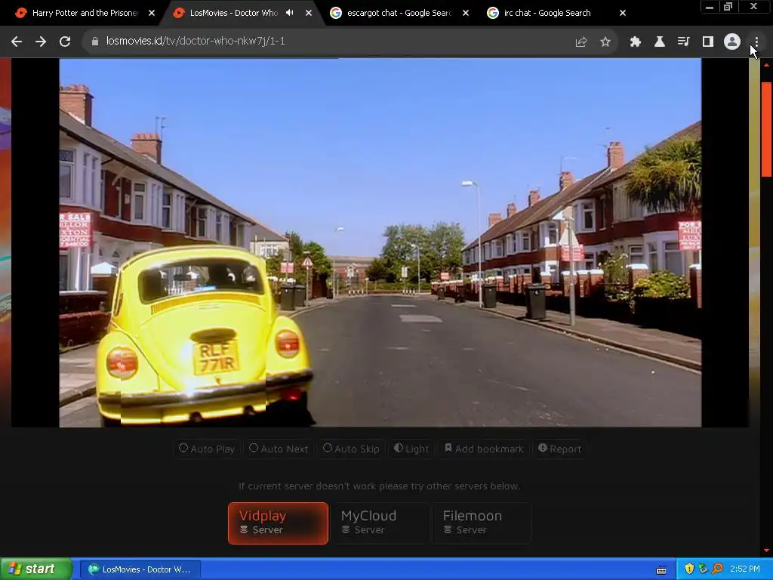
Task: Share this page via share icon
Action: [x=581, y=42]
